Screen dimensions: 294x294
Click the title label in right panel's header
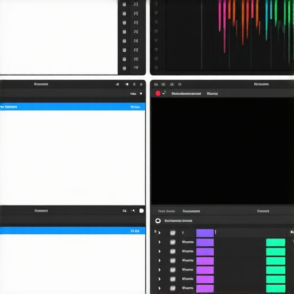[x=261, y=84]
